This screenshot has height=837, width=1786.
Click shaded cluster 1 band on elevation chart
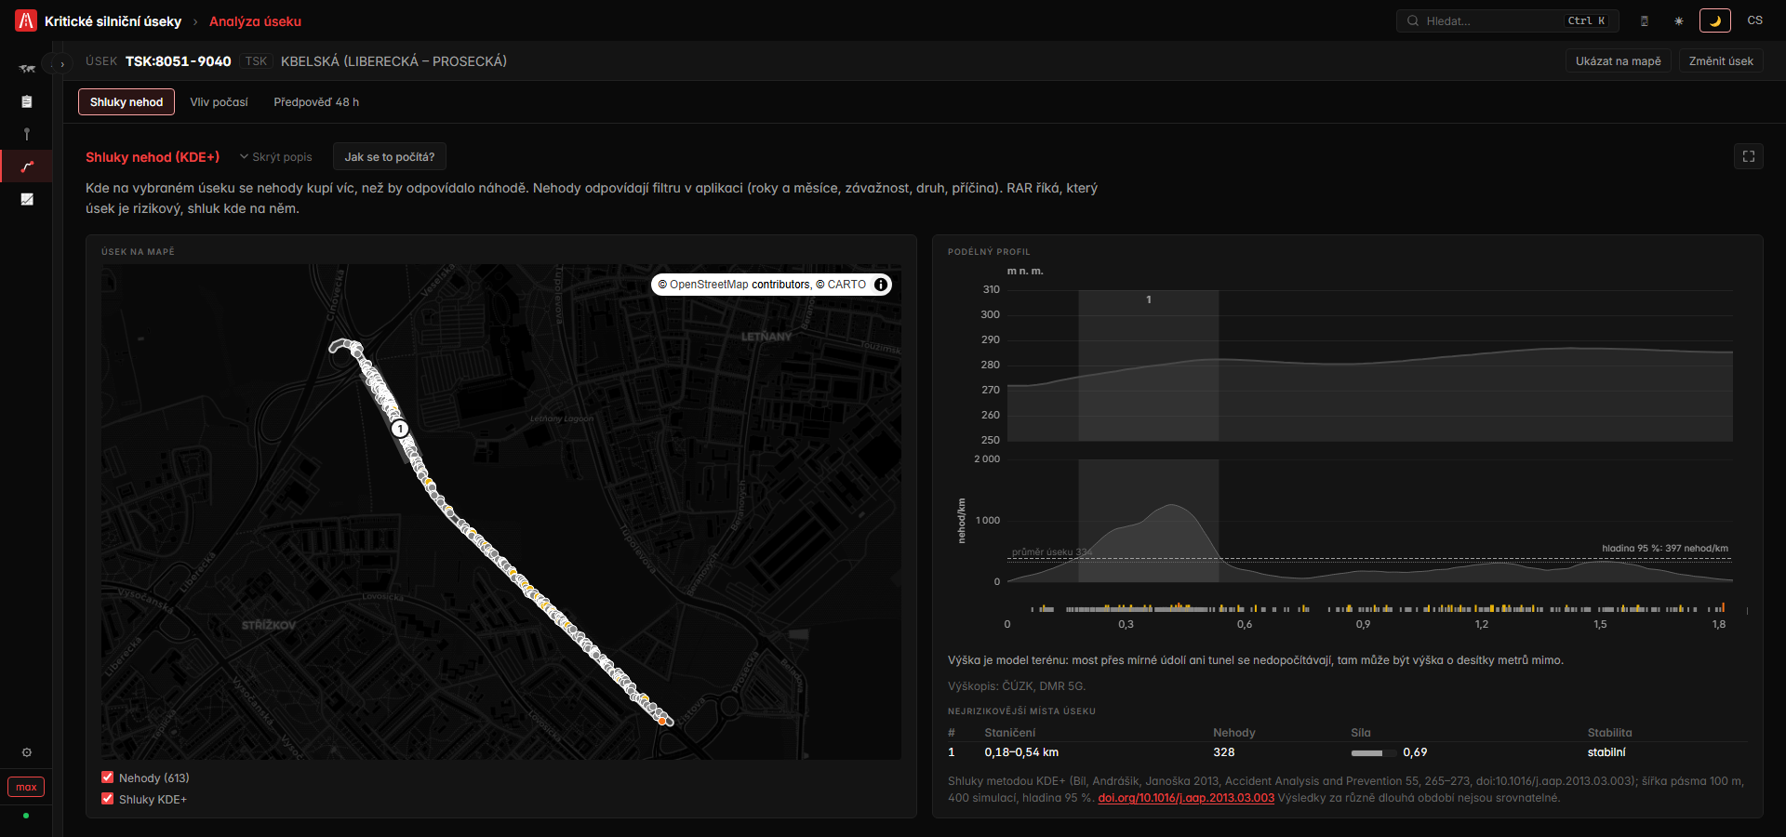(x=1149, y=365)
